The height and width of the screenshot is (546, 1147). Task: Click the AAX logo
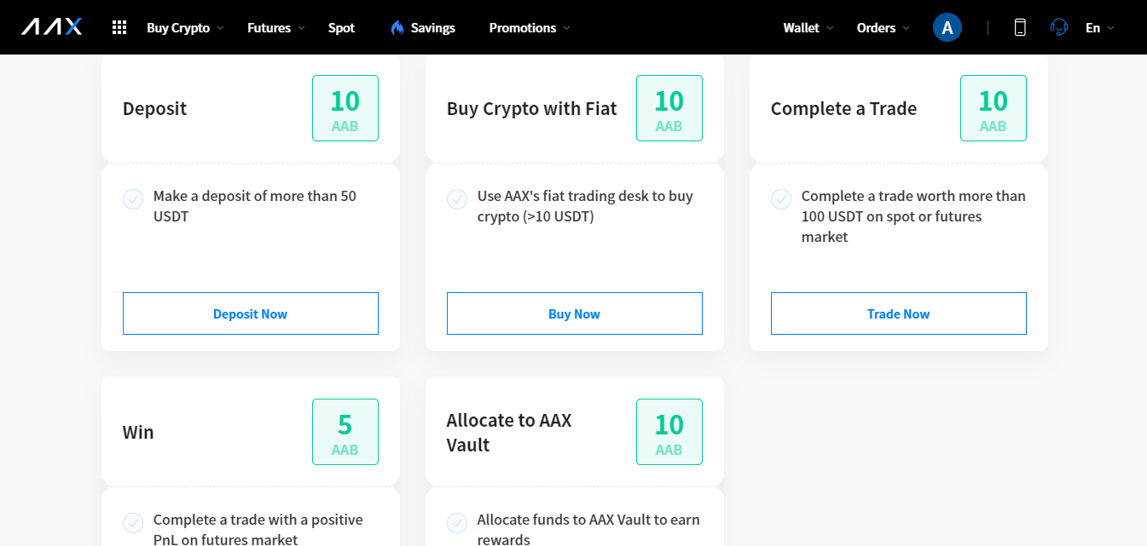coord(52,27)
